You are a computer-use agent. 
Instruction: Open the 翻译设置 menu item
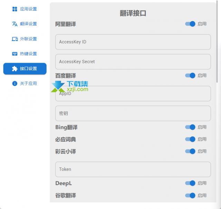click(x=25, y=24)
